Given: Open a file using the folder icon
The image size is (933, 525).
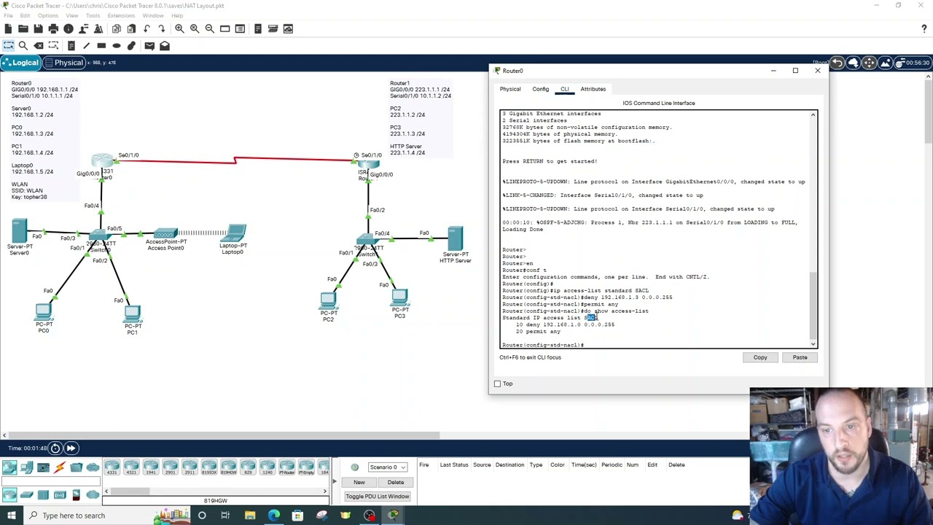Looking at the screenshot, I should pos(23,28).
